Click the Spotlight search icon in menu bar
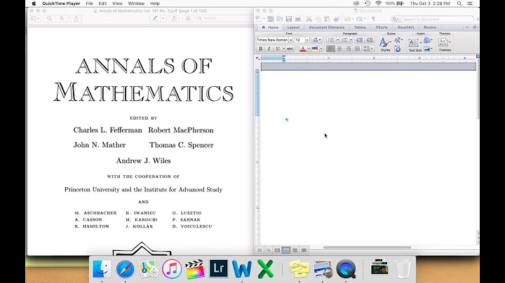Viewport: 505px width, 283px height. point(459,4)
